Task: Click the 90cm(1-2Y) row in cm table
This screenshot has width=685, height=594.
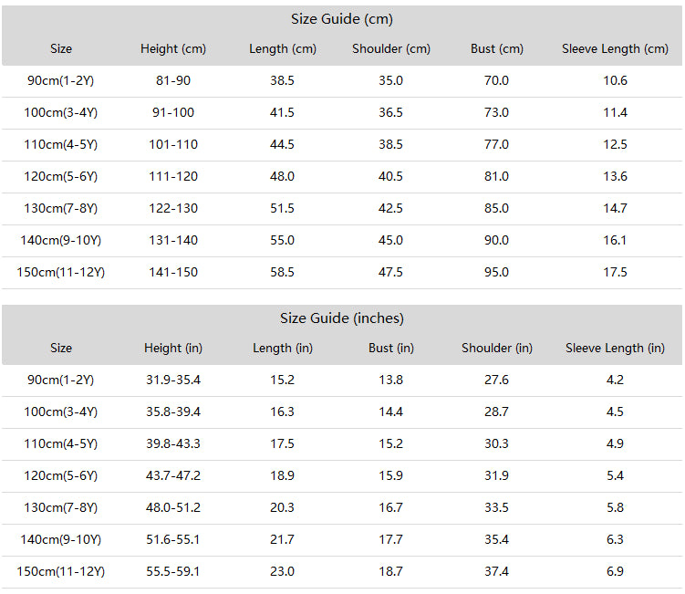Action: coord(342,81)
